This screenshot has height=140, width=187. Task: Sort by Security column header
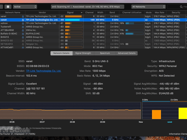click(176, 12)
